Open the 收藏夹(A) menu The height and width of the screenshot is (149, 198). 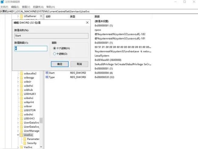tap(38, 7)
